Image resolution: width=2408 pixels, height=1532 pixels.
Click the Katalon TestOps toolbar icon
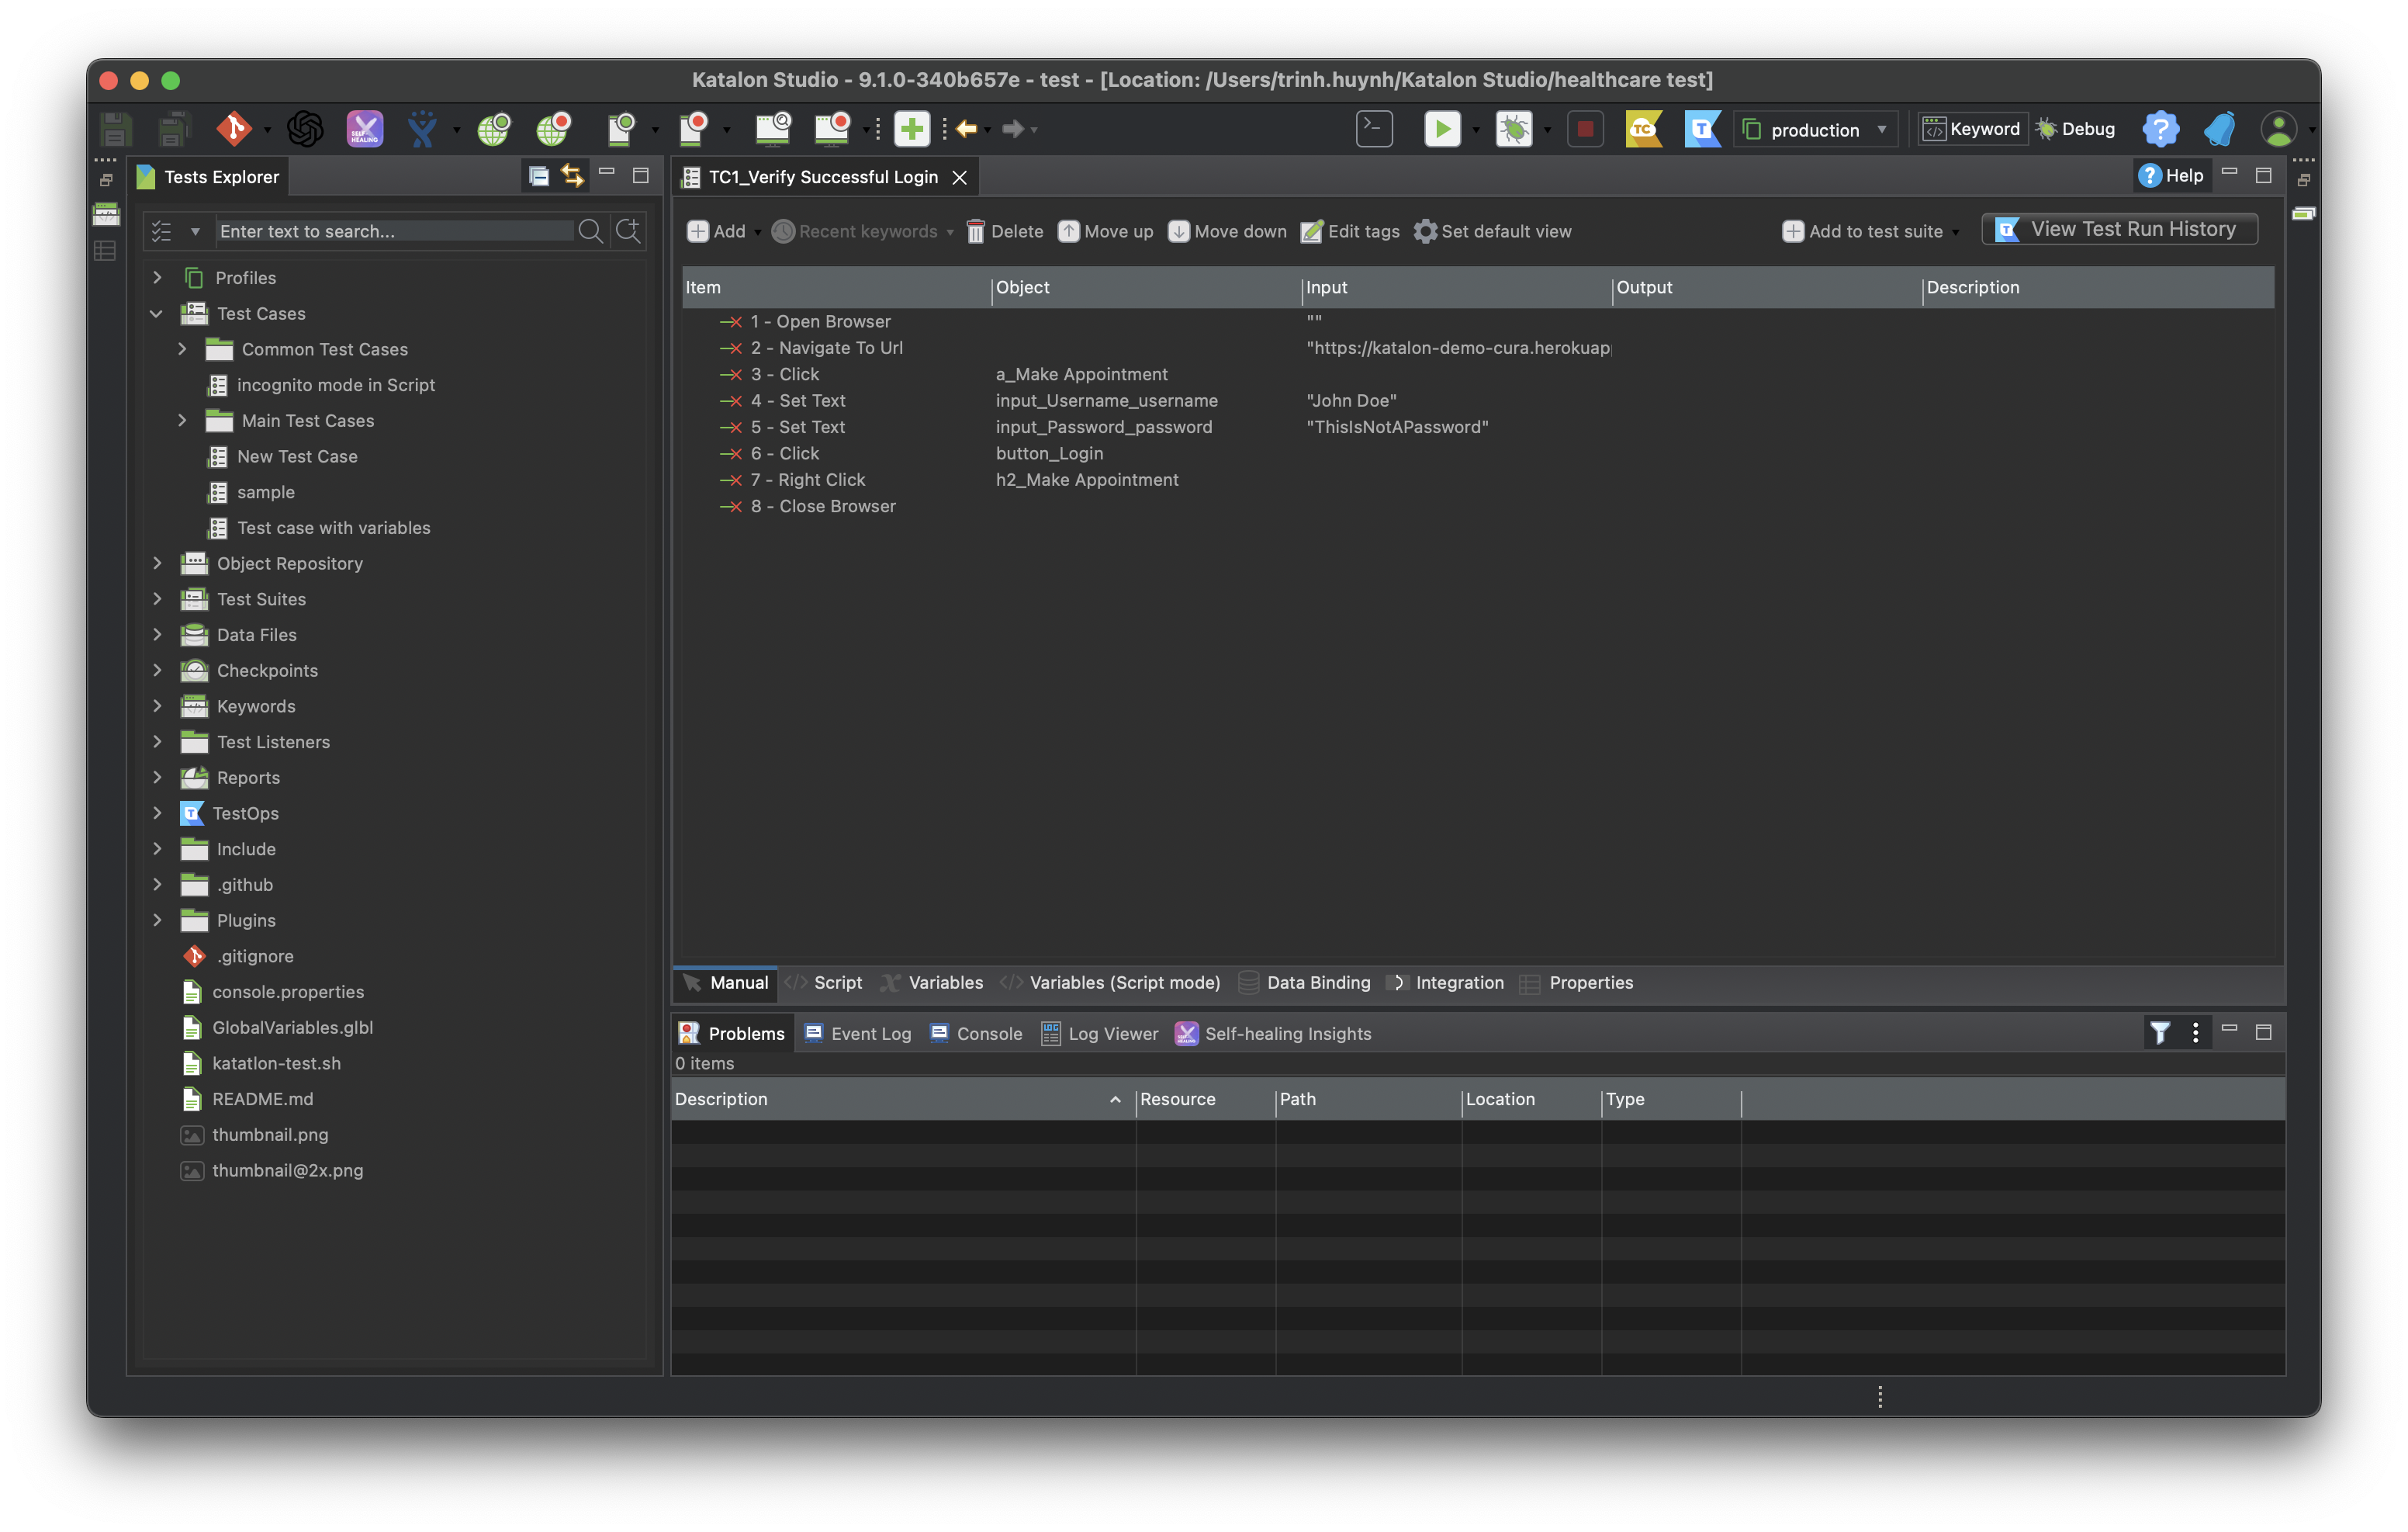tap(1702, 128)
